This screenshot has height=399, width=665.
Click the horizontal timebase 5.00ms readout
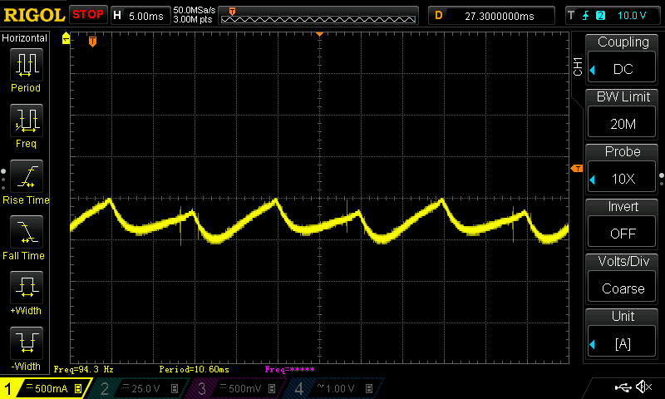point(146,16)
